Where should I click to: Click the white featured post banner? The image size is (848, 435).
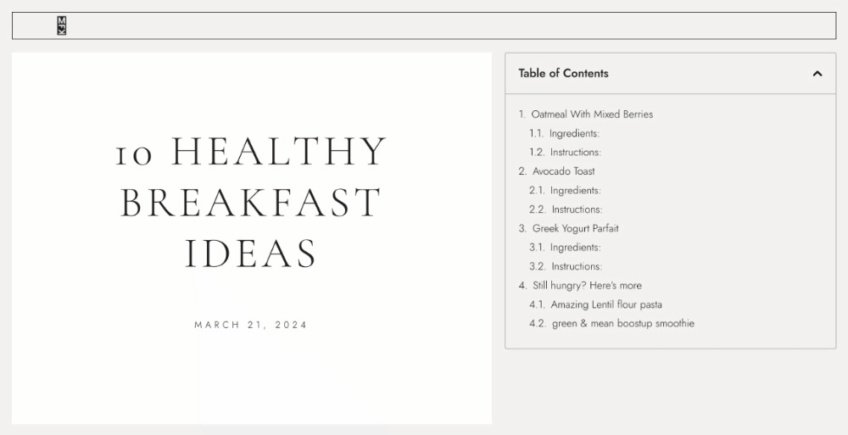(x=252, y=238)
